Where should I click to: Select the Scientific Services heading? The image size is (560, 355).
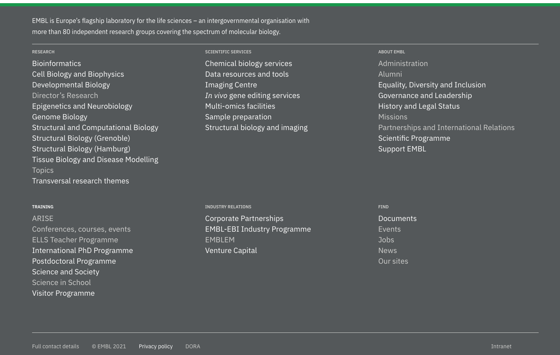(x=228, y=52)
